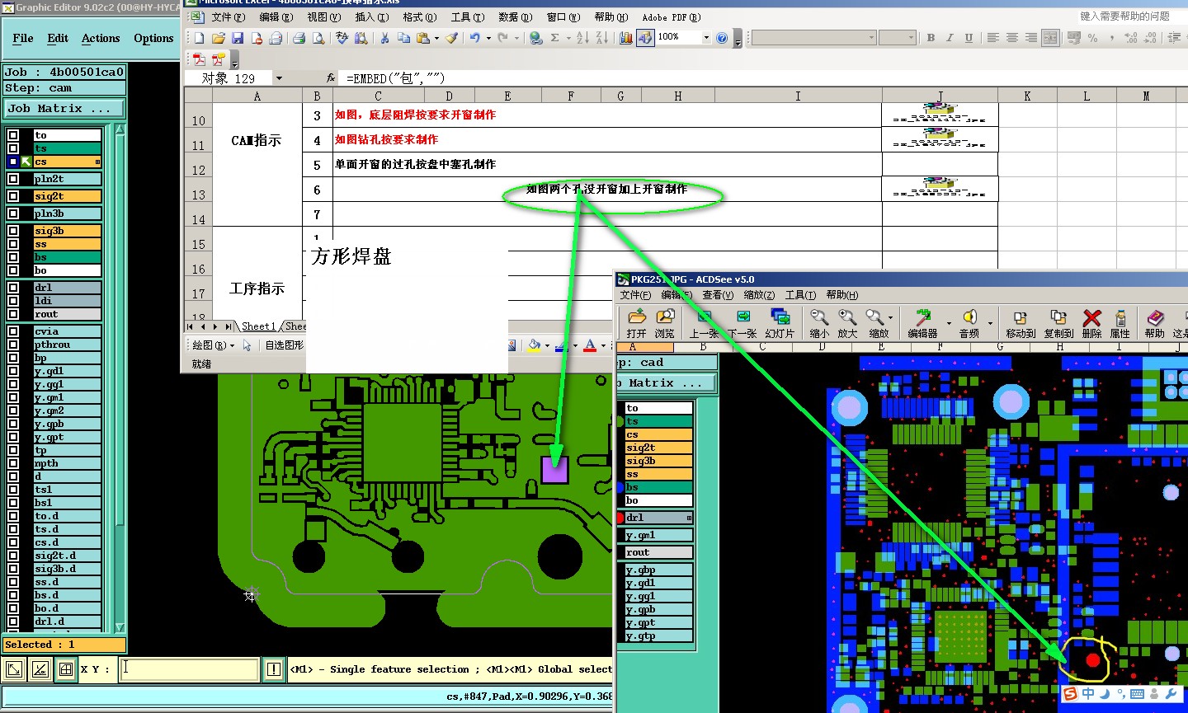
Task: Sort ascending in Excel toolbar
Action: 582,38
